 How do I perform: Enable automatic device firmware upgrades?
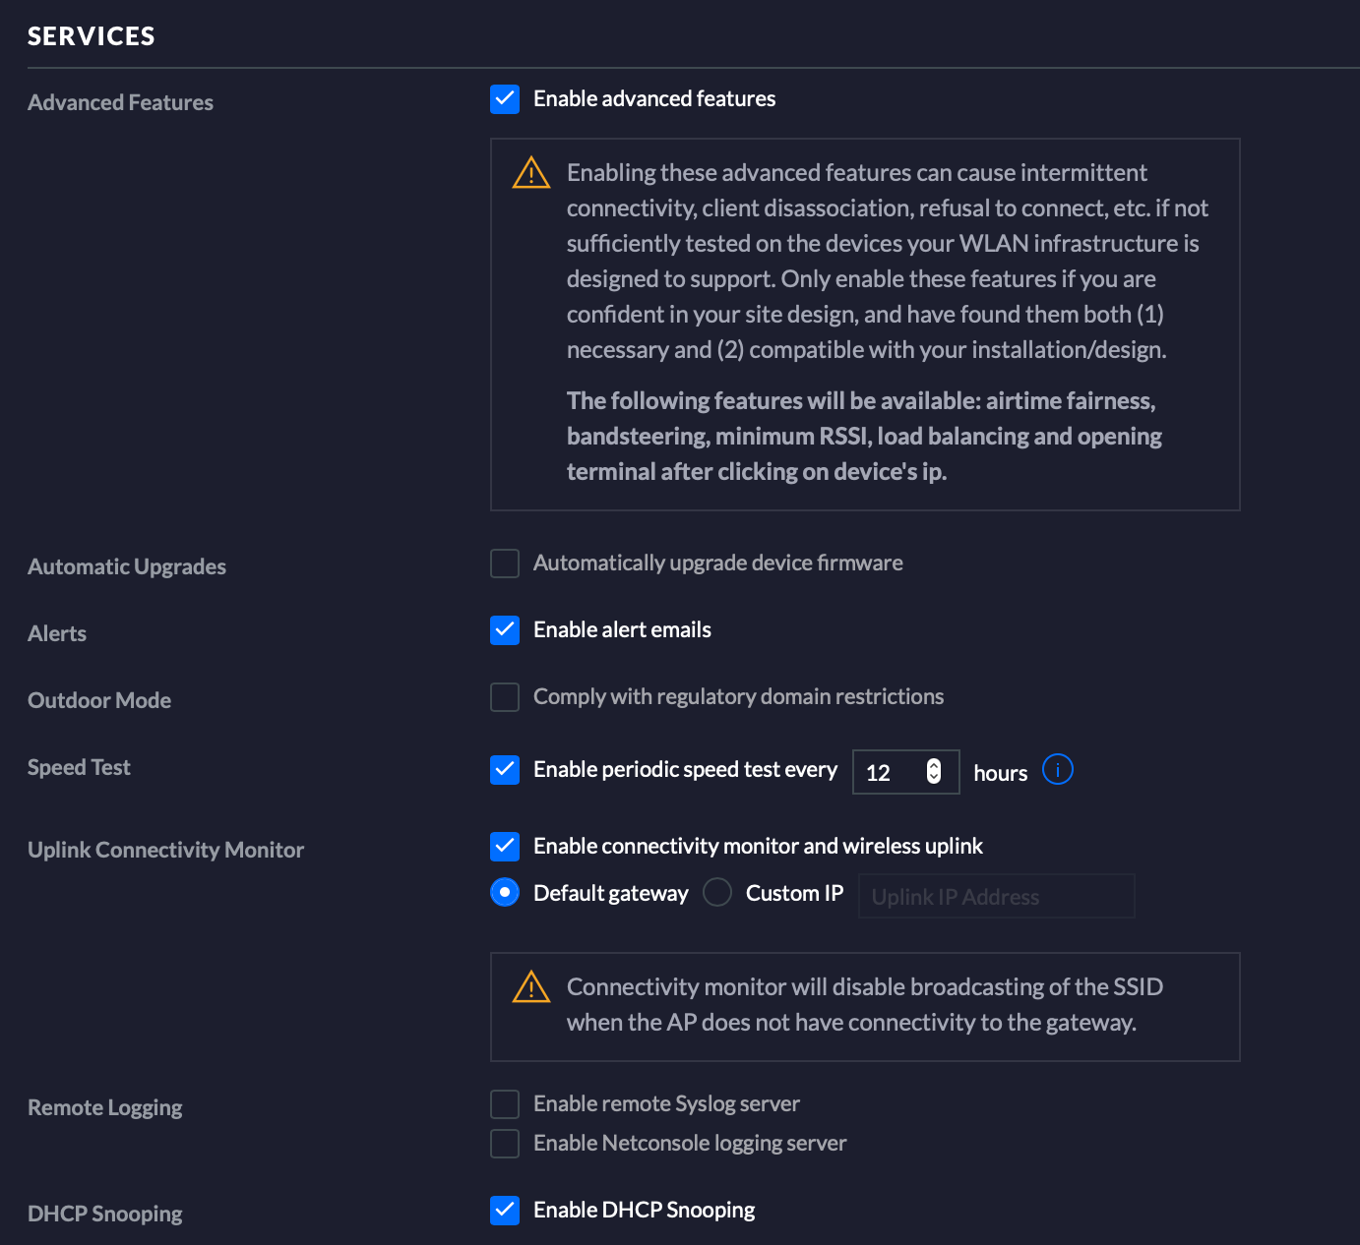[x=505, y=563]
